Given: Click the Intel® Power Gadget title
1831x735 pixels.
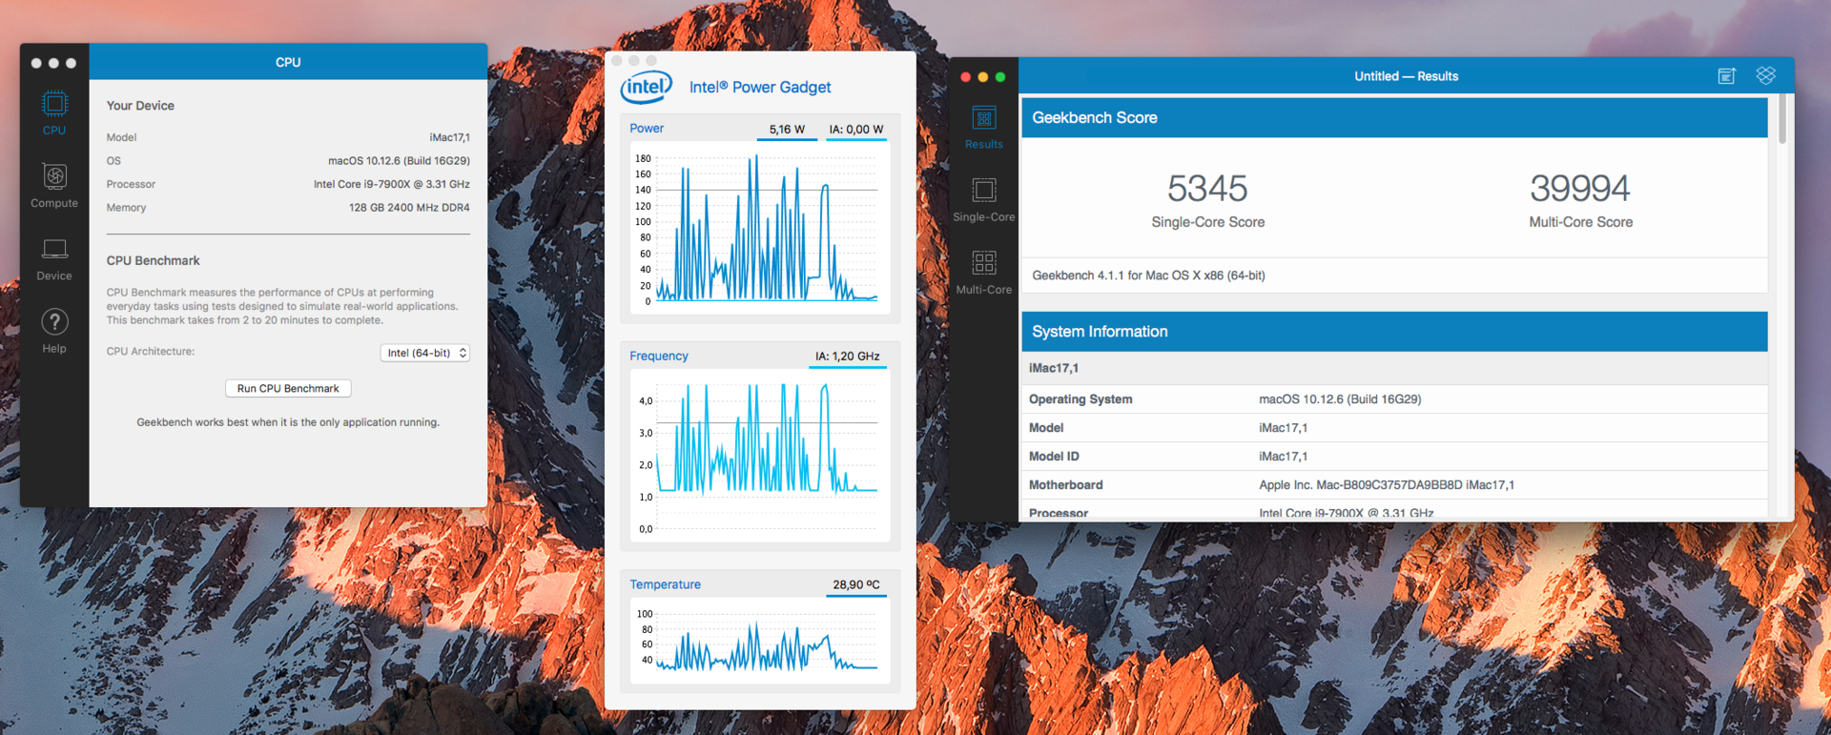Looking at the screenshot, I should [760, 87].
